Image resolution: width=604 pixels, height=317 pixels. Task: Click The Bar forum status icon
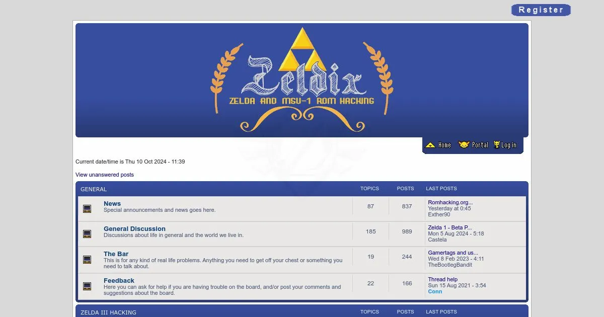[87, 260]
